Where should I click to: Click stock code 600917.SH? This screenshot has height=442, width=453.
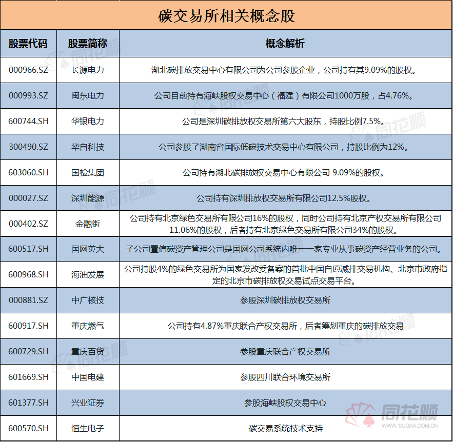point(28,326)
